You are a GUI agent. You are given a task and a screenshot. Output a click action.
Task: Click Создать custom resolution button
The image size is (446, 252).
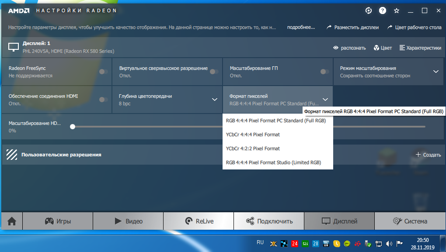click(x=429, y=155)
